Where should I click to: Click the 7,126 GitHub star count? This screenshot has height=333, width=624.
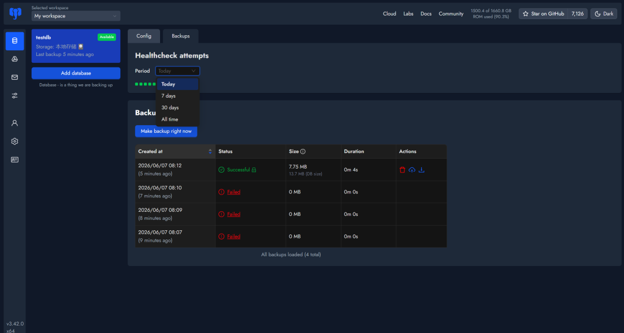click(x=577, y=14)
